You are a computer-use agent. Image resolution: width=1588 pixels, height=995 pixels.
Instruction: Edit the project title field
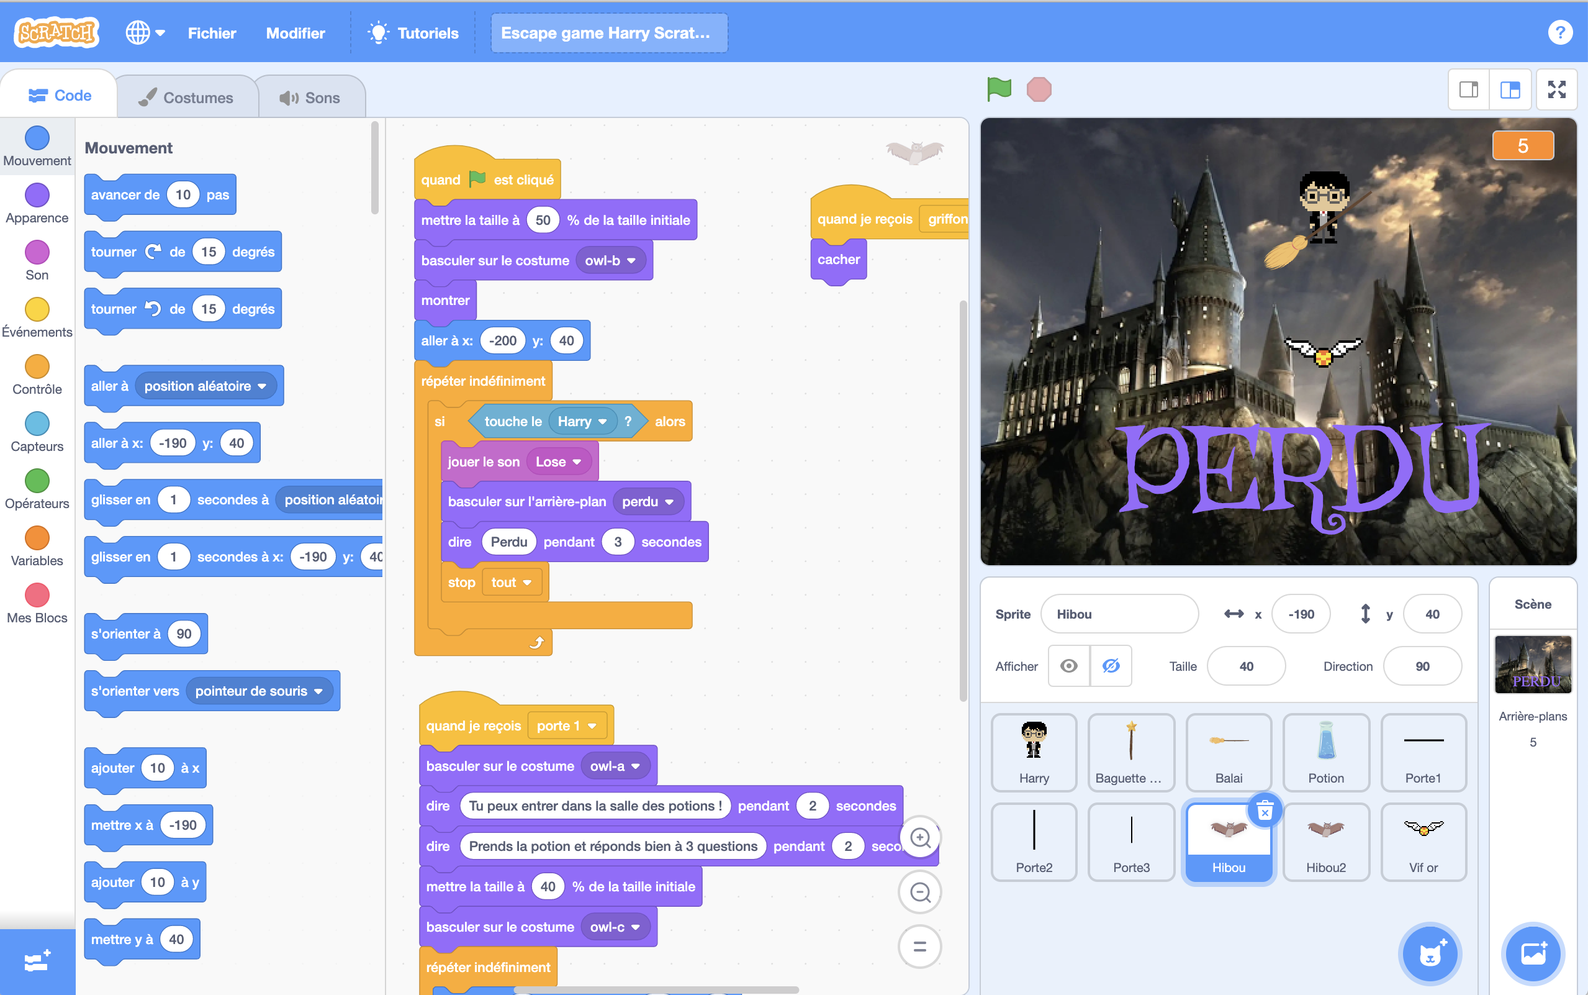(608, 33)
